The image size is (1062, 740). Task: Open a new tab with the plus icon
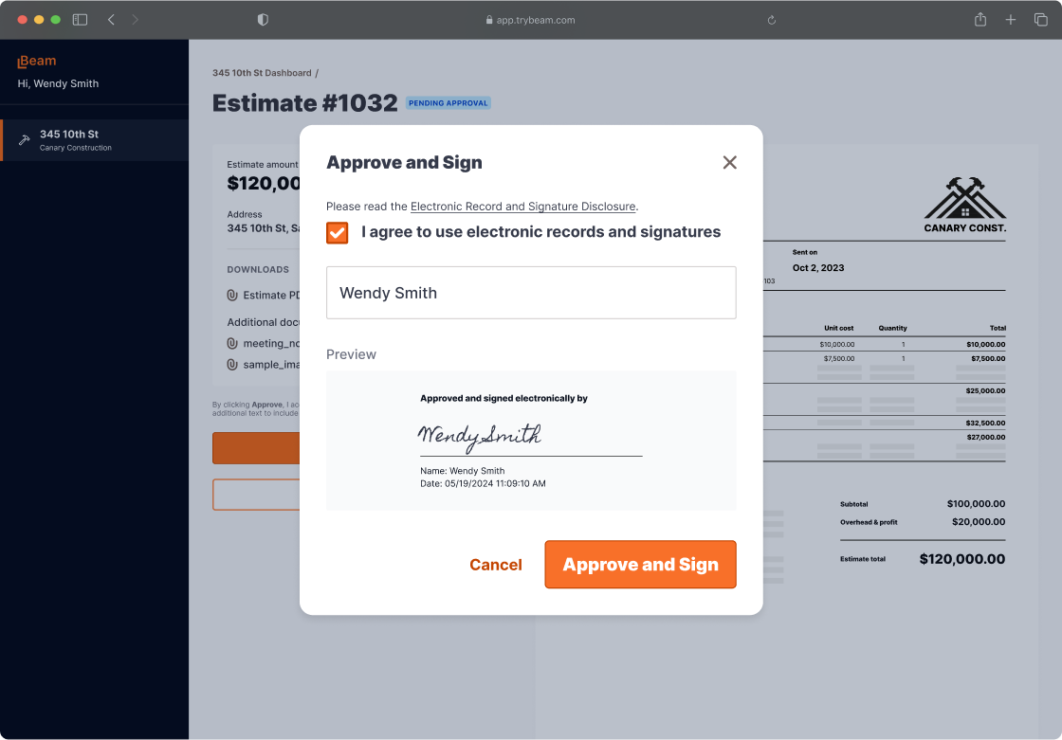point(1011,19)
